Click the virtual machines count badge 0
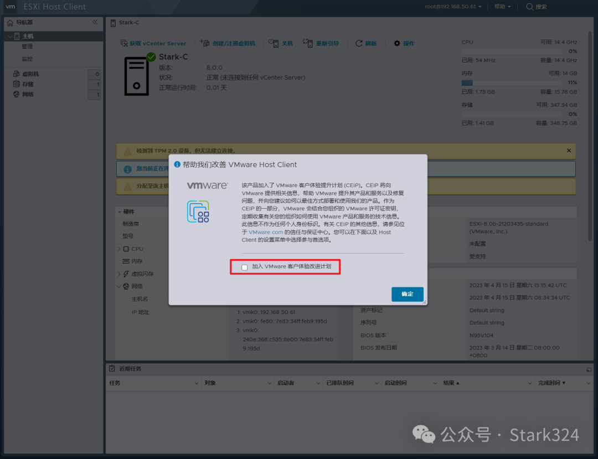The image size is (598, 459). pyautogui.click(x=94, y=74)
